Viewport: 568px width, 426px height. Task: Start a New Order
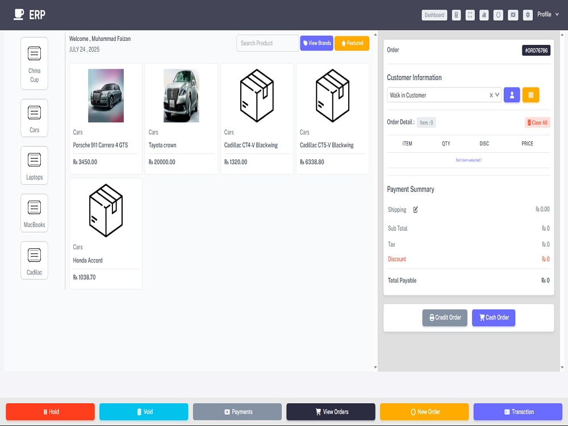pyautogui.click(x=424, y=412)
